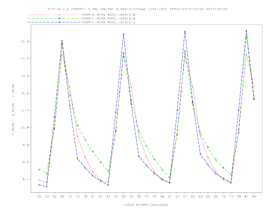Click y-axis tick label 15.3
Viewport: 277px width, 214px height.
tap(25, 42)
